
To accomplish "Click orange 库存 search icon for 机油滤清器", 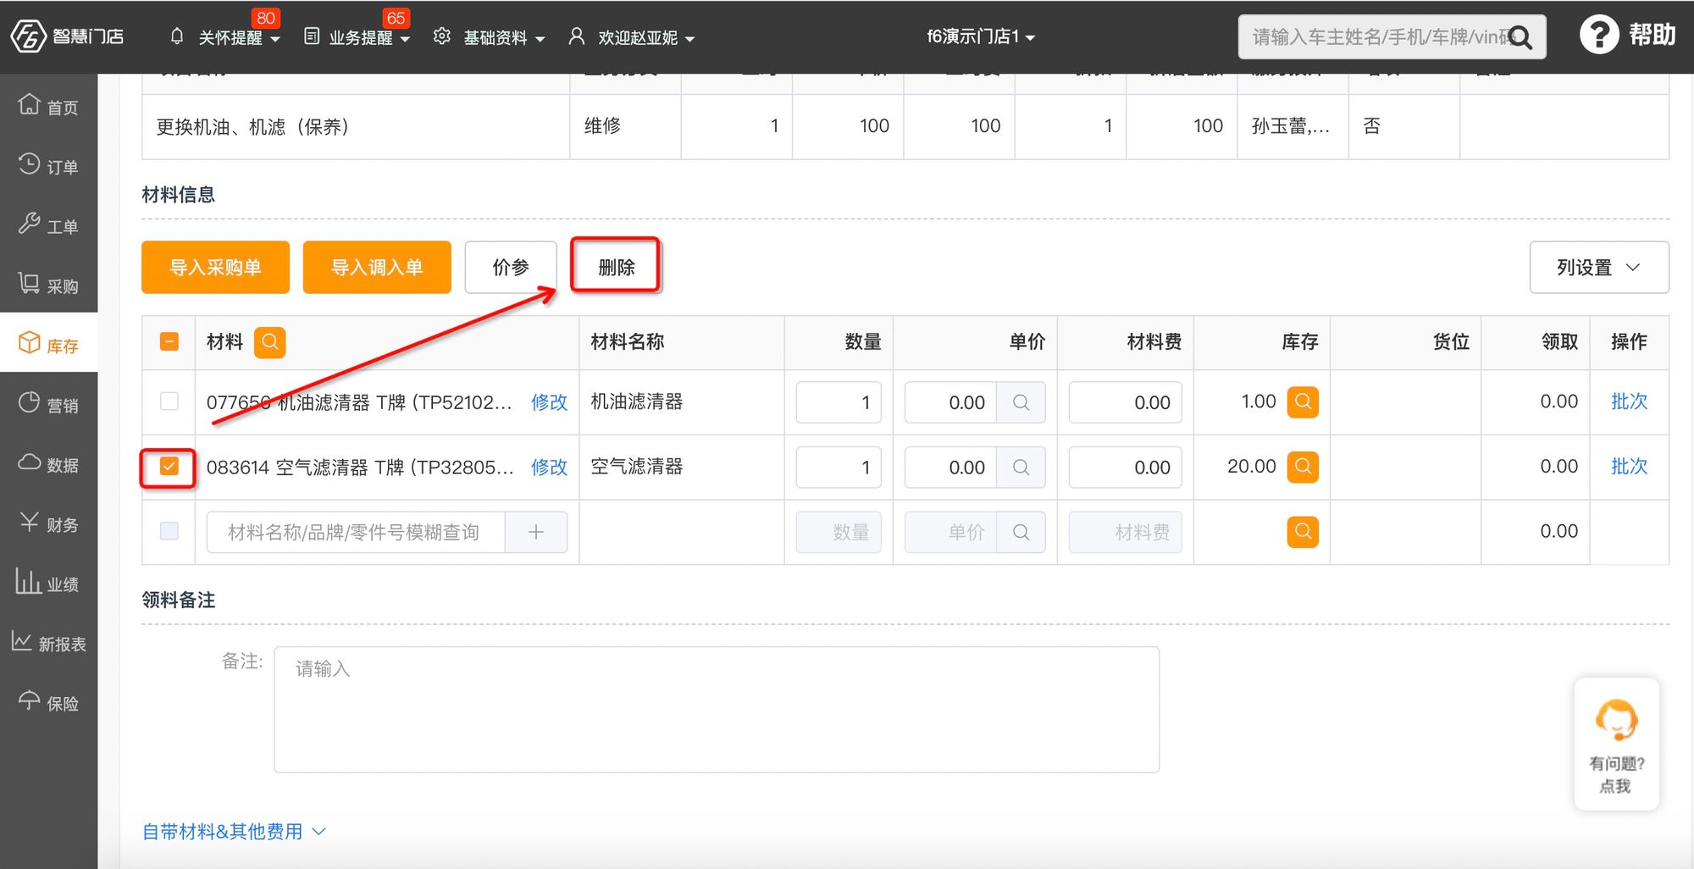I will coord(1303,401).
